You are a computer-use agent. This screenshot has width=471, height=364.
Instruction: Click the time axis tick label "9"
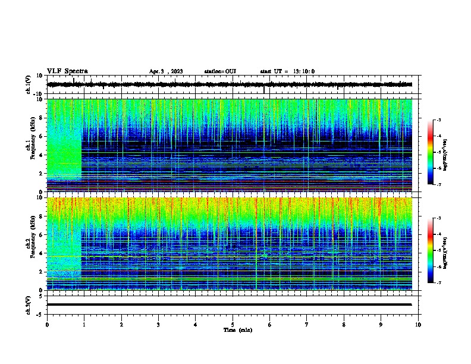pyautogui.click(x=381, y=325)
